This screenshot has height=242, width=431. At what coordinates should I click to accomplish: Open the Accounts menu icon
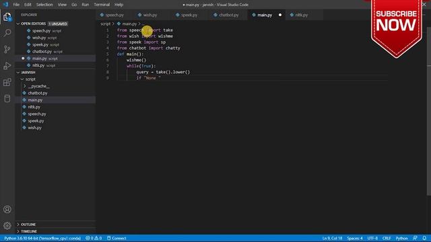click(7, 209)
